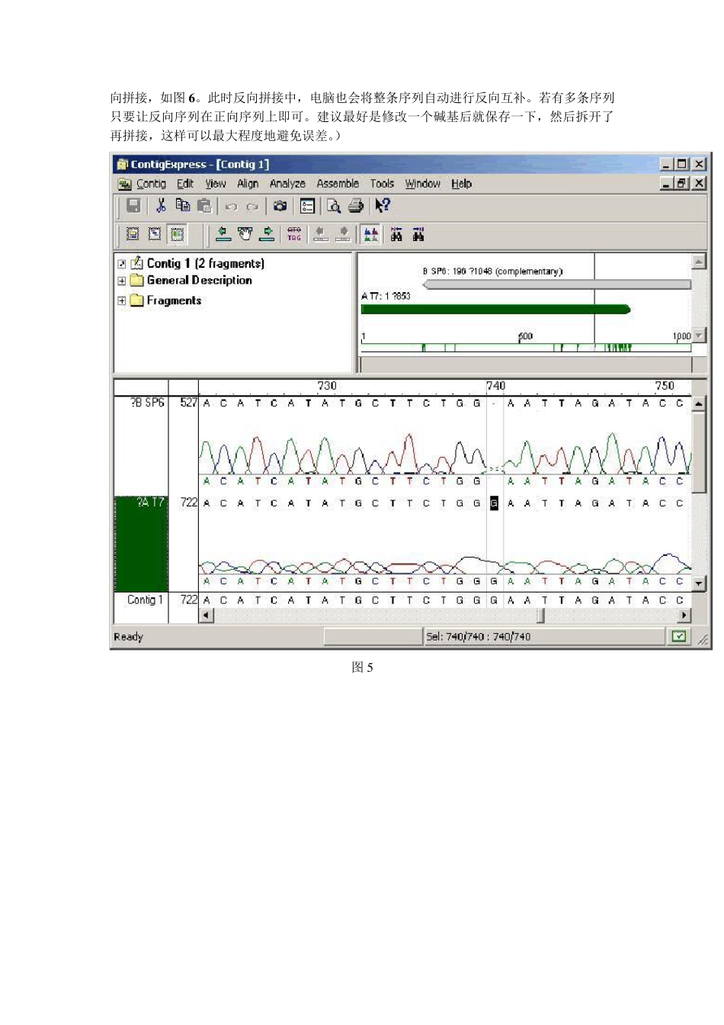Screen dimensions: 724x1025
Task: Open the Window menu
Action: [423, 184]
